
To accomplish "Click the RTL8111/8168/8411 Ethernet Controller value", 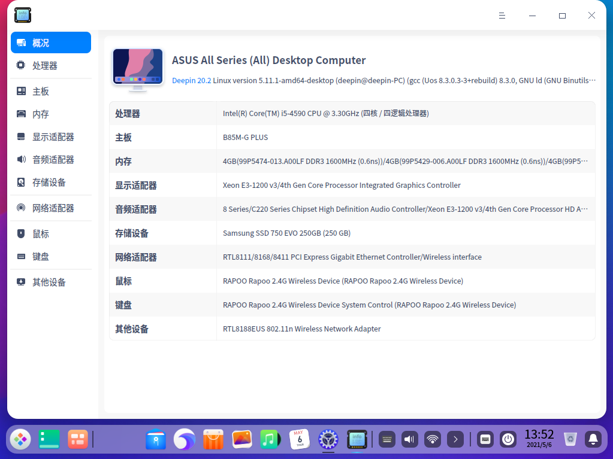I will [x=352, y=257].
